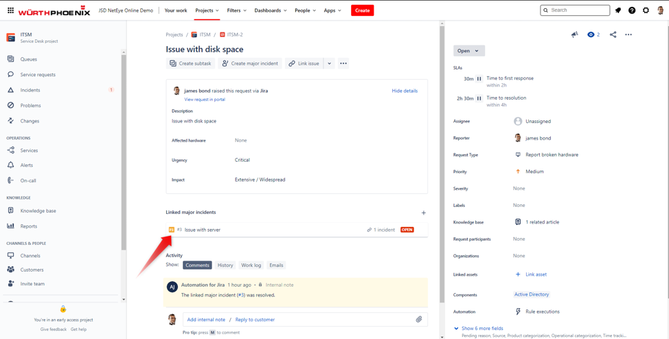Click Hide details link
Viewport: 669px width, 339px height.
coord(405,91)
